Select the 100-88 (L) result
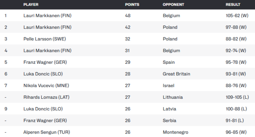 (x=236, y=109)
